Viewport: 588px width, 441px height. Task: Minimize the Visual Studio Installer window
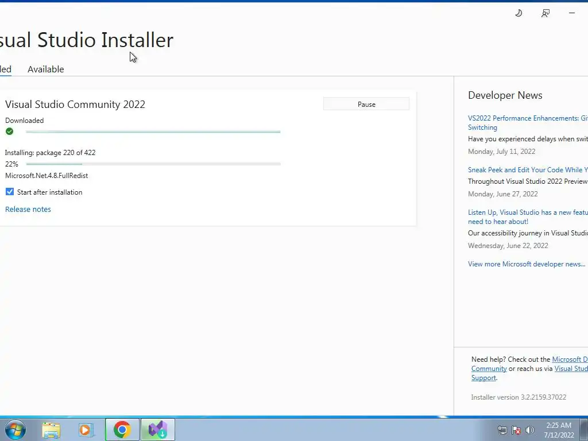point(571,13)
